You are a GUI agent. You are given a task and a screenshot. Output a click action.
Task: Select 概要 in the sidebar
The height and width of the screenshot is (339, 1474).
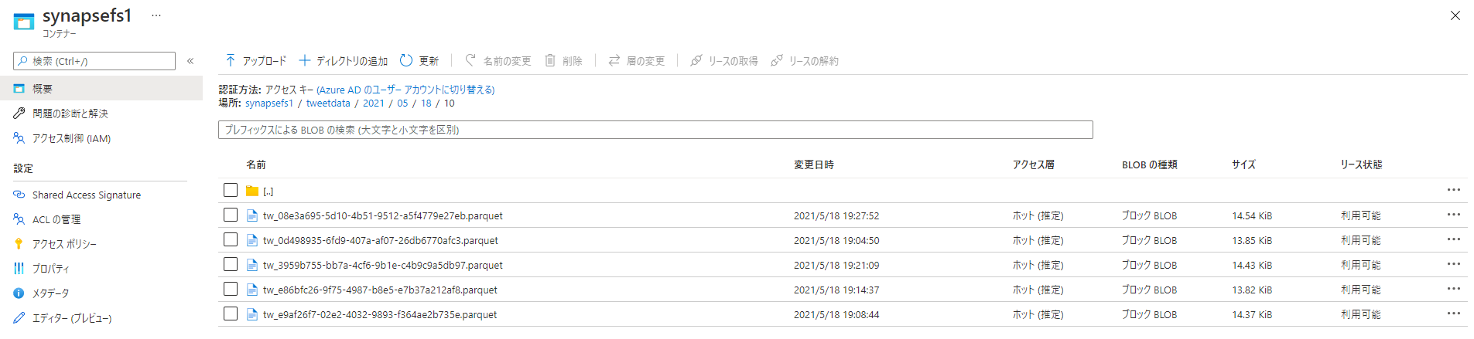click(x=101, y=89)
